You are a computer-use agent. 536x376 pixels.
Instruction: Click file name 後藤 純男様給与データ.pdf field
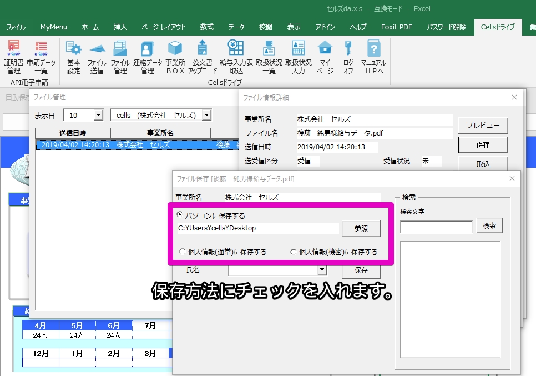click(x=375, y=133)
